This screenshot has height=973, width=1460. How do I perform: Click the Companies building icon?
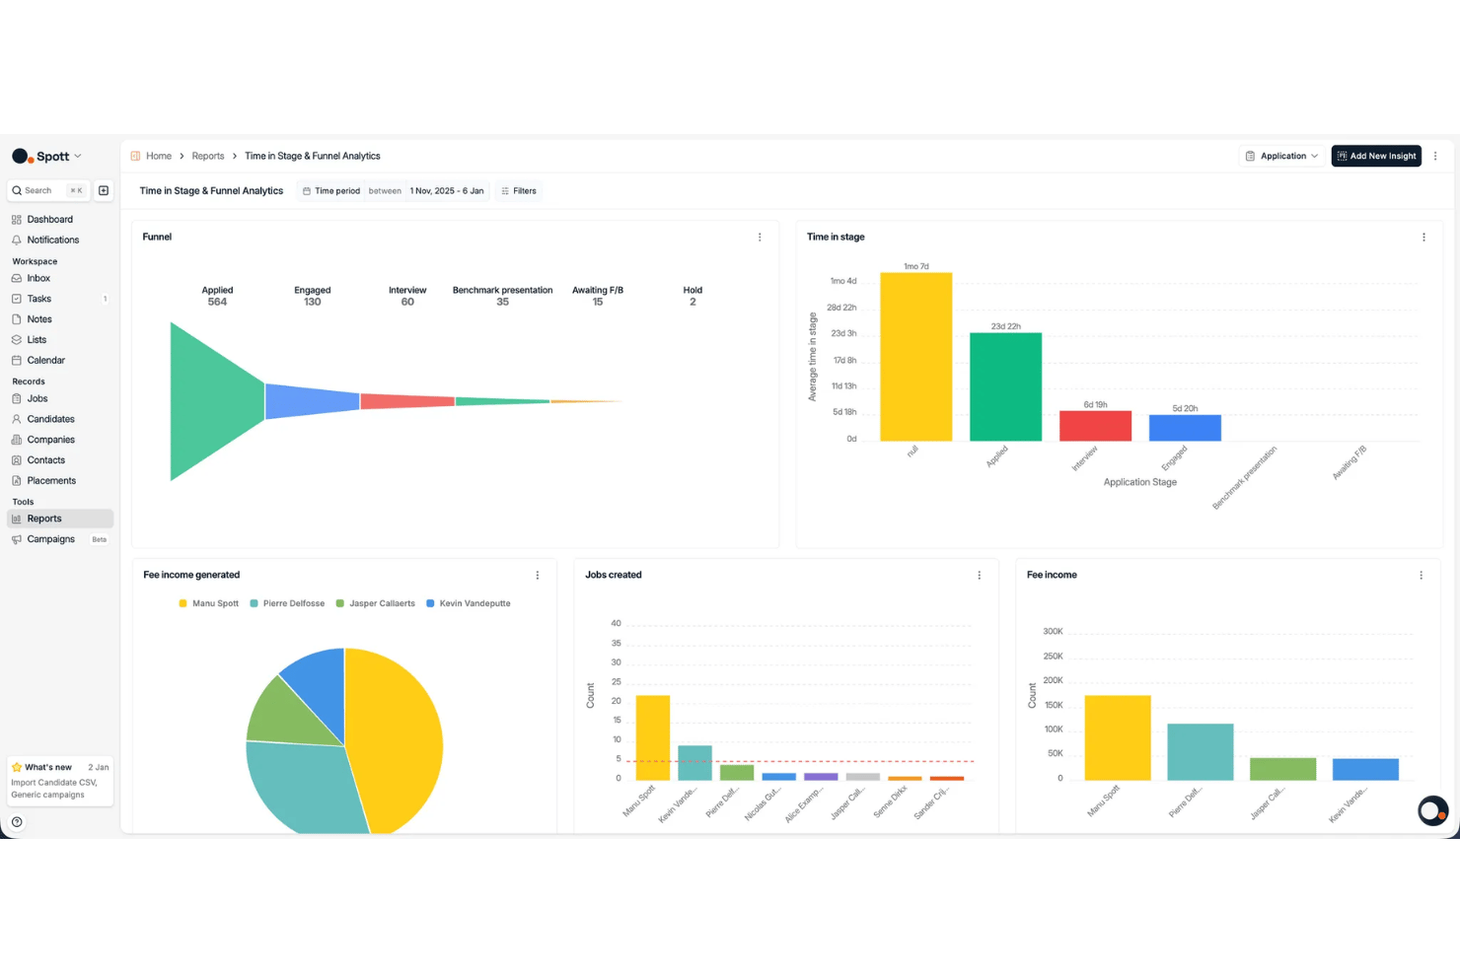(x=17, y=440)
